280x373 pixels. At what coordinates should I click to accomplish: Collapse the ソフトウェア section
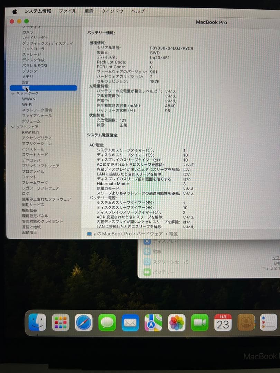coord(13,127)
